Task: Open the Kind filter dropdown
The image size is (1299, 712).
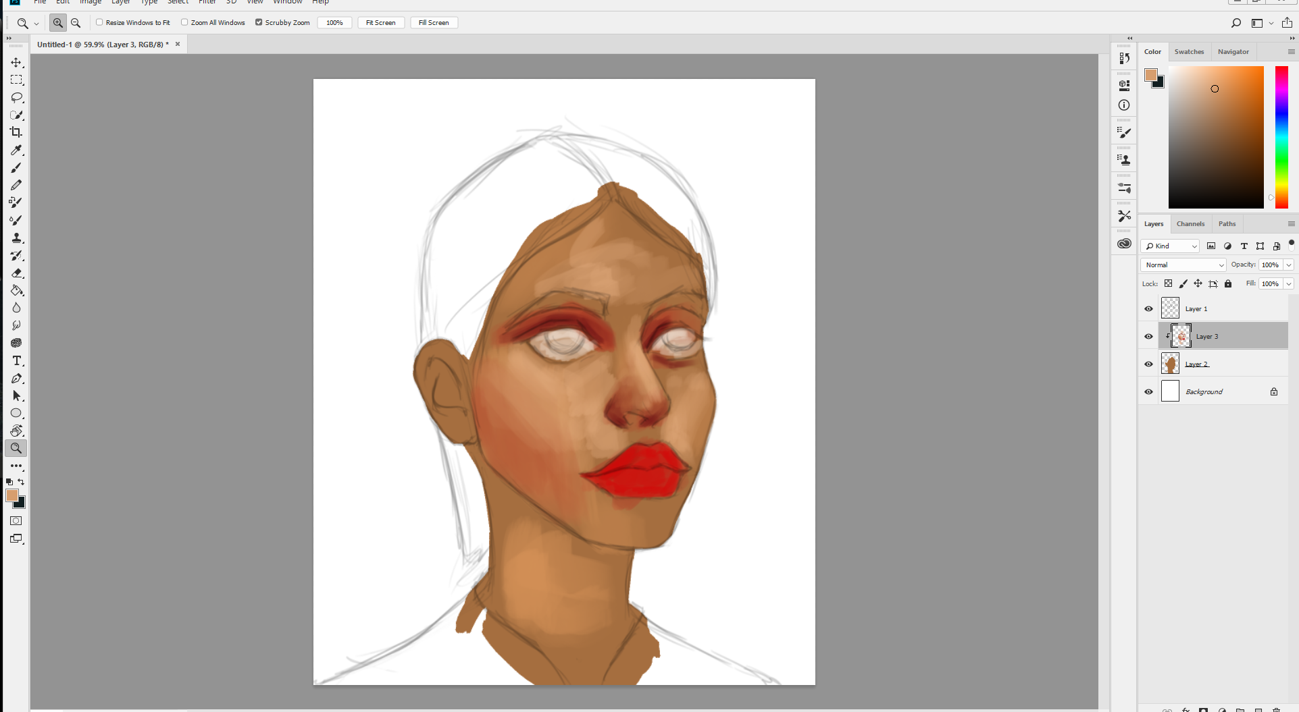Action: click(x=1170, y=246)
